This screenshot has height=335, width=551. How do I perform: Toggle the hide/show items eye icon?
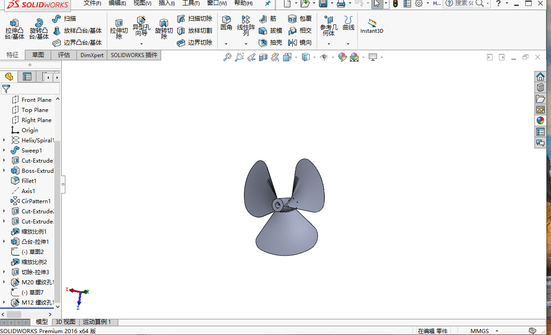coord(324,57)
